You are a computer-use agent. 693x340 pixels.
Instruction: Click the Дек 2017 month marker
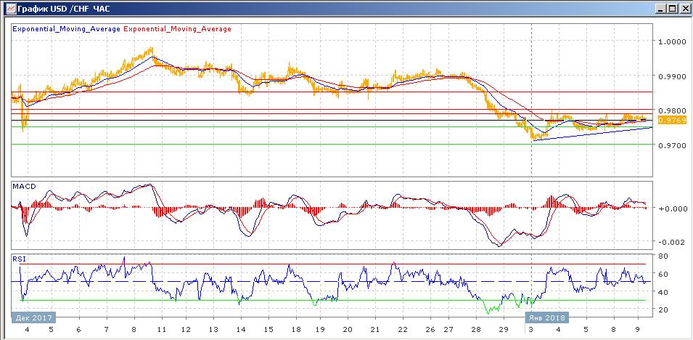[x=34, y=318]
